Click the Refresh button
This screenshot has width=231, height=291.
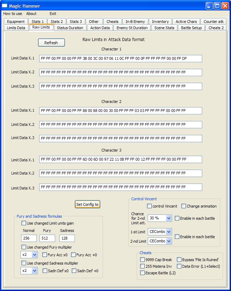point(51,42)
